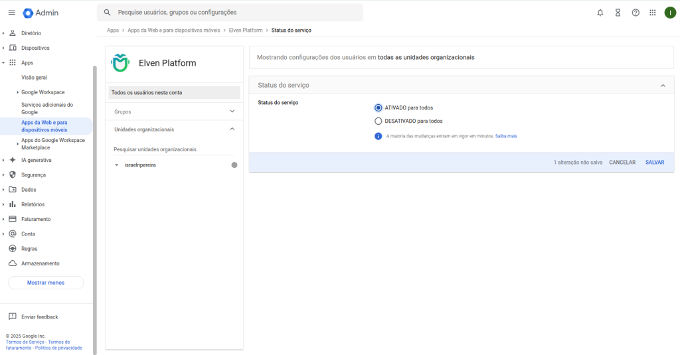The image size is (680, 355).
Task: Open Faturamento in the sidebar
Action: coord(36,219)
